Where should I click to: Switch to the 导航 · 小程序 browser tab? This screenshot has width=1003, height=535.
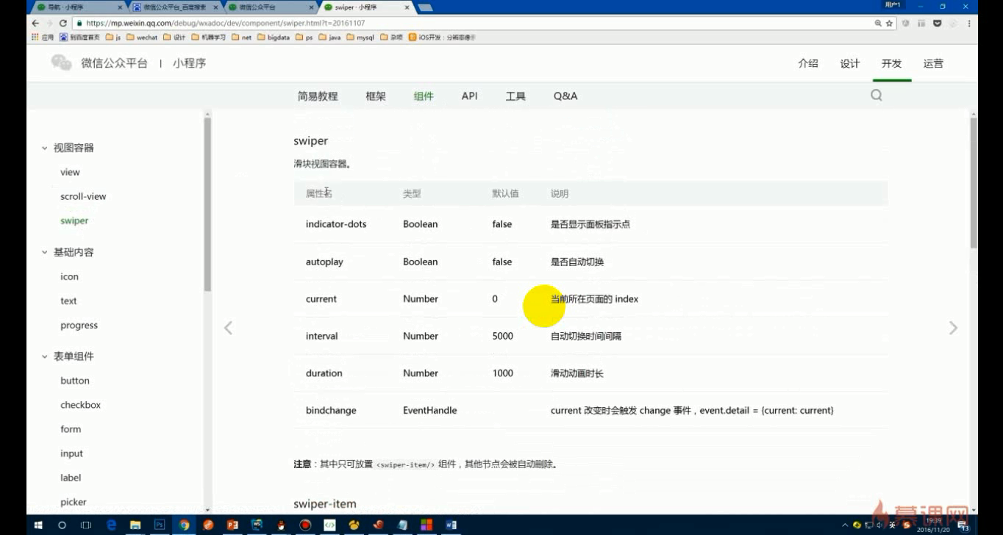coord(79,7)
